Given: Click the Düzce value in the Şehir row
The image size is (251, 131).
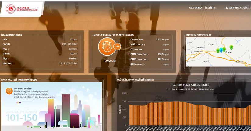Looking at the screenshot, I should 73,54.
